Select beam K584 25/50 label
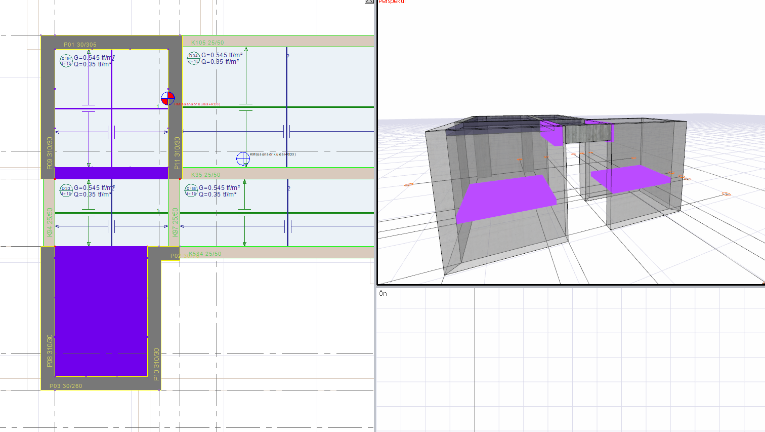The image size is (765, 432). (x=205, y=254)
